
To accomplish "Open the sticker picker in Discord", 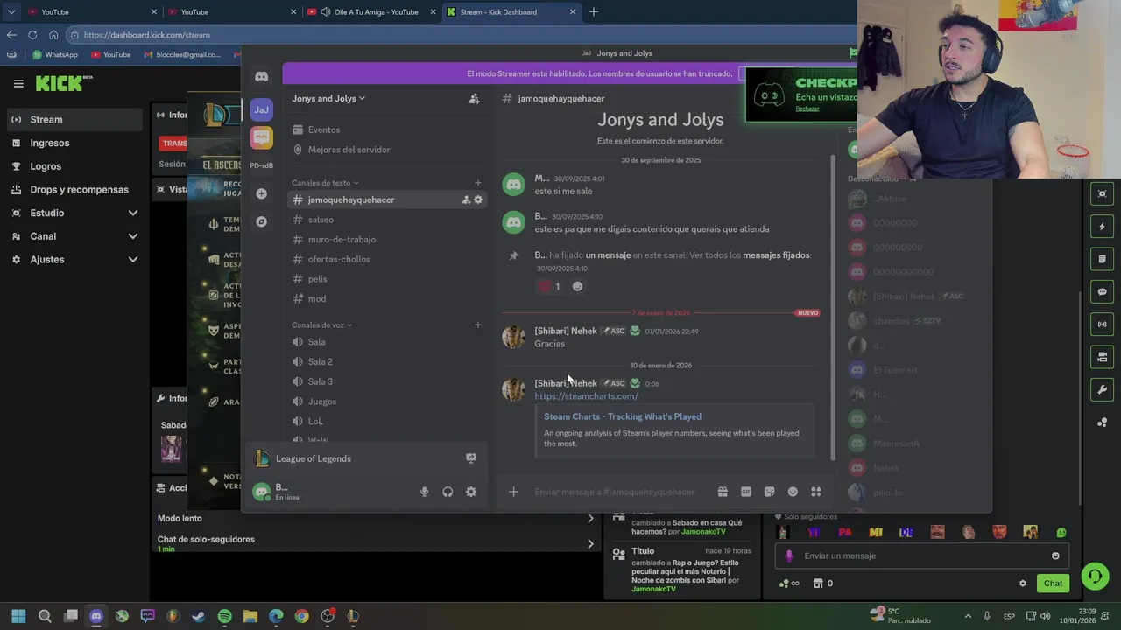I will (x=769, y=492).
